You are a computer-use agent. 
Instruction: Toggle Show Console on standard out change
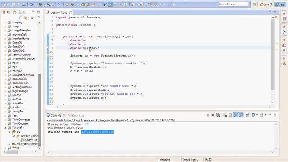click(x=235, y=115)
